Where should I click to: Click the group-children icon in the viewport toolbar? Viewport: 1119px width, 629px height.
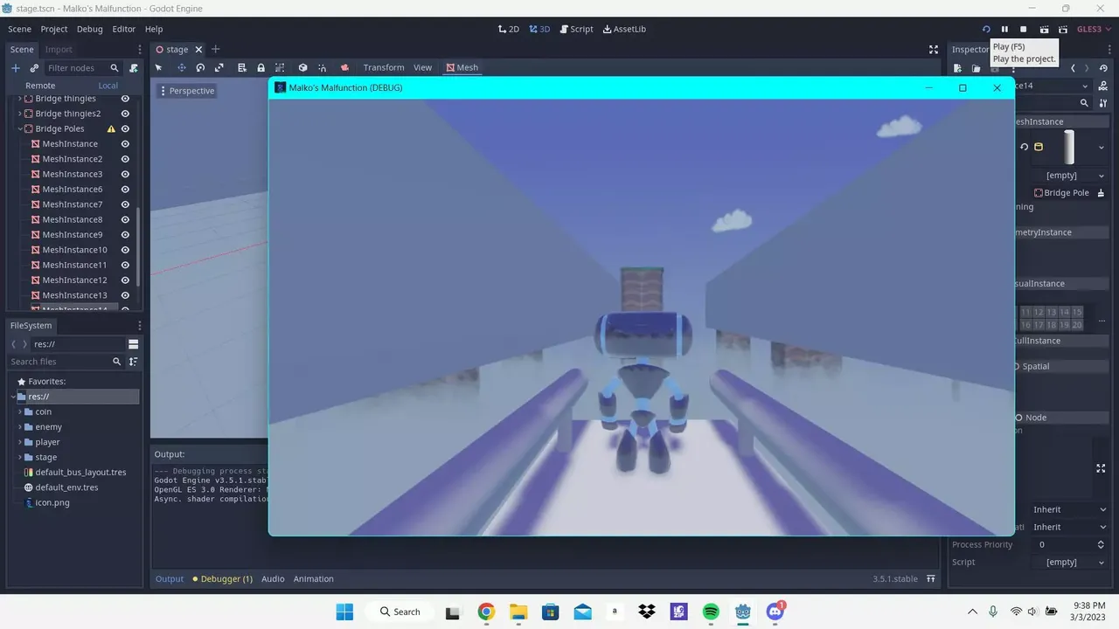click(280, 67)
